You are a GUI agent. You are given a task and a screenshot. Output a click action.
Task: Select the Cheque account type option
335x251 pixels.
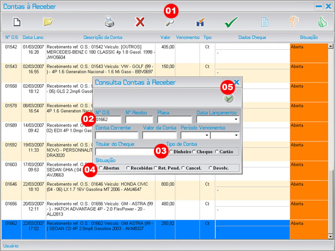pyautogui.click(x=195, y=152)
